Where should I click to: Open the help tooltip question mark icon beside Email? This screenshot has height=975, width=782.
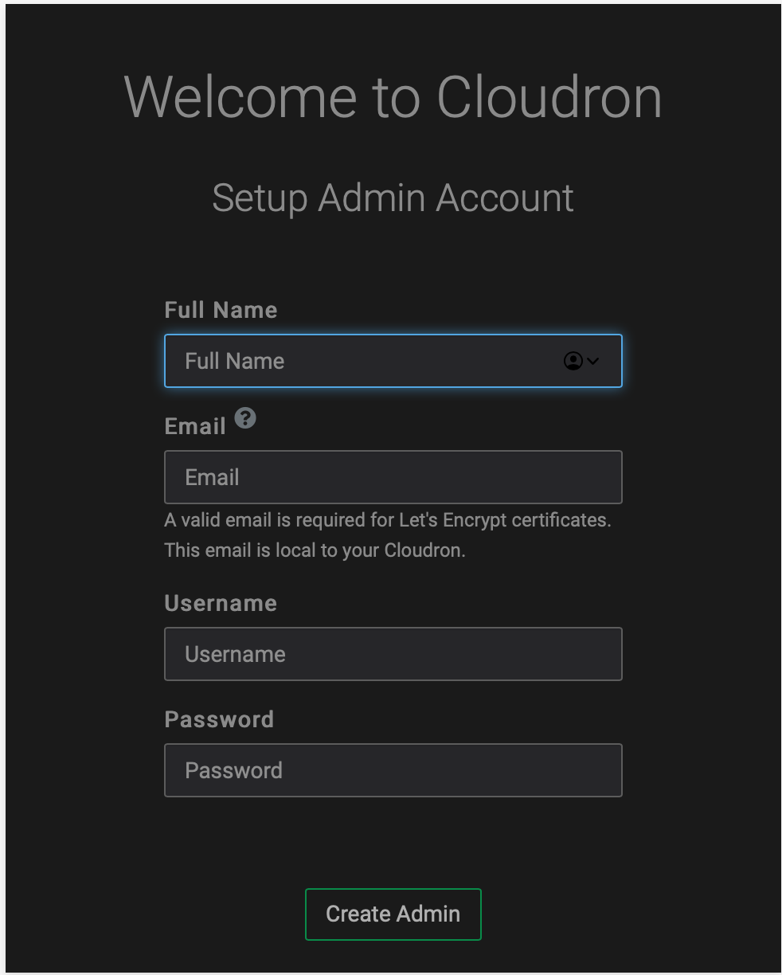(x=244, y=417)
